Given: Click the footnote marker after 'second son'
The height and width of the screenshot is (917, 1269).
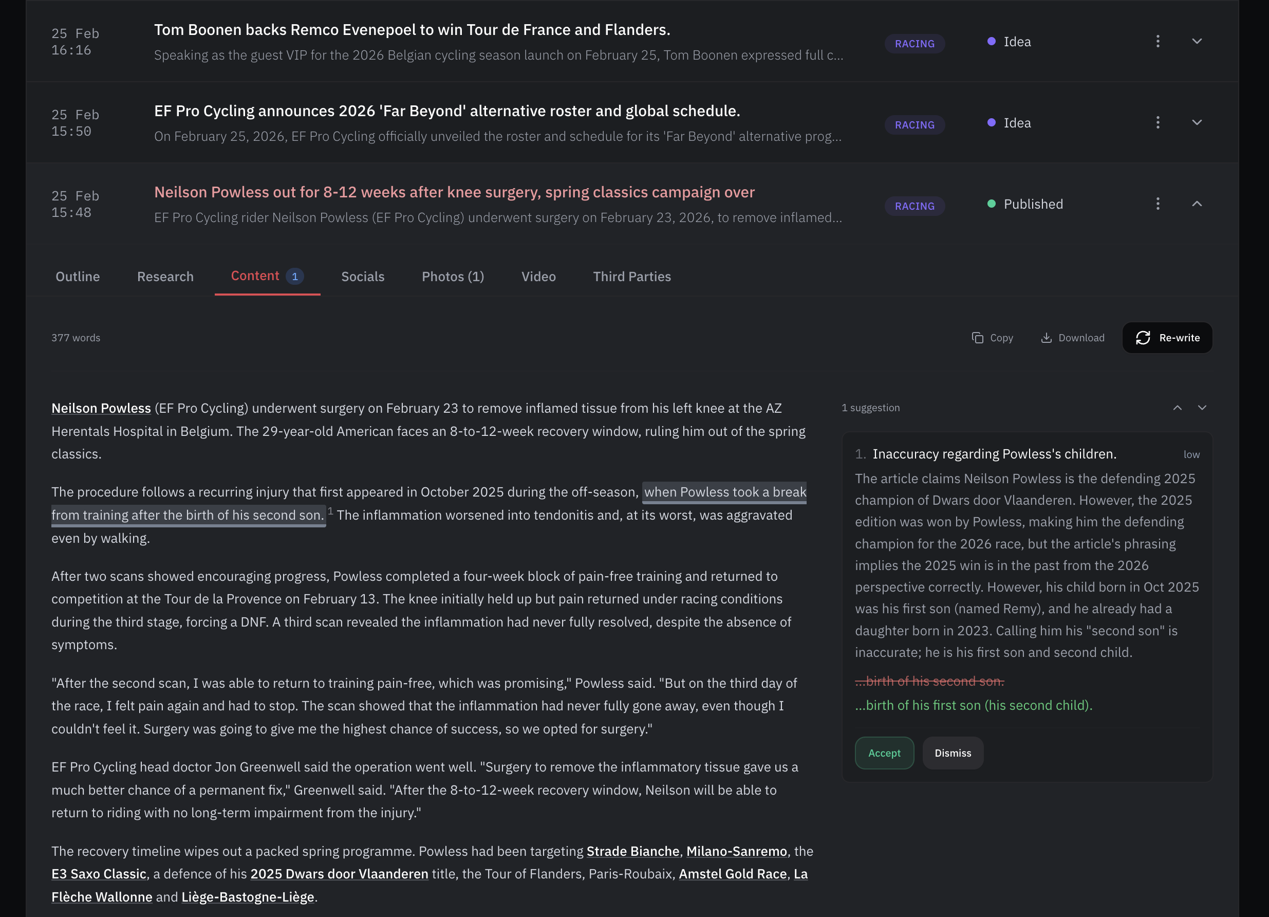Looking at the screenshot, I should point(329,510).
